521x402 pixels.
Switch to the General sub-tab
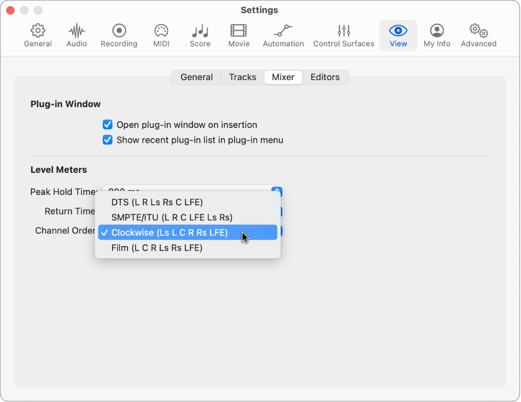pos(197,77)
